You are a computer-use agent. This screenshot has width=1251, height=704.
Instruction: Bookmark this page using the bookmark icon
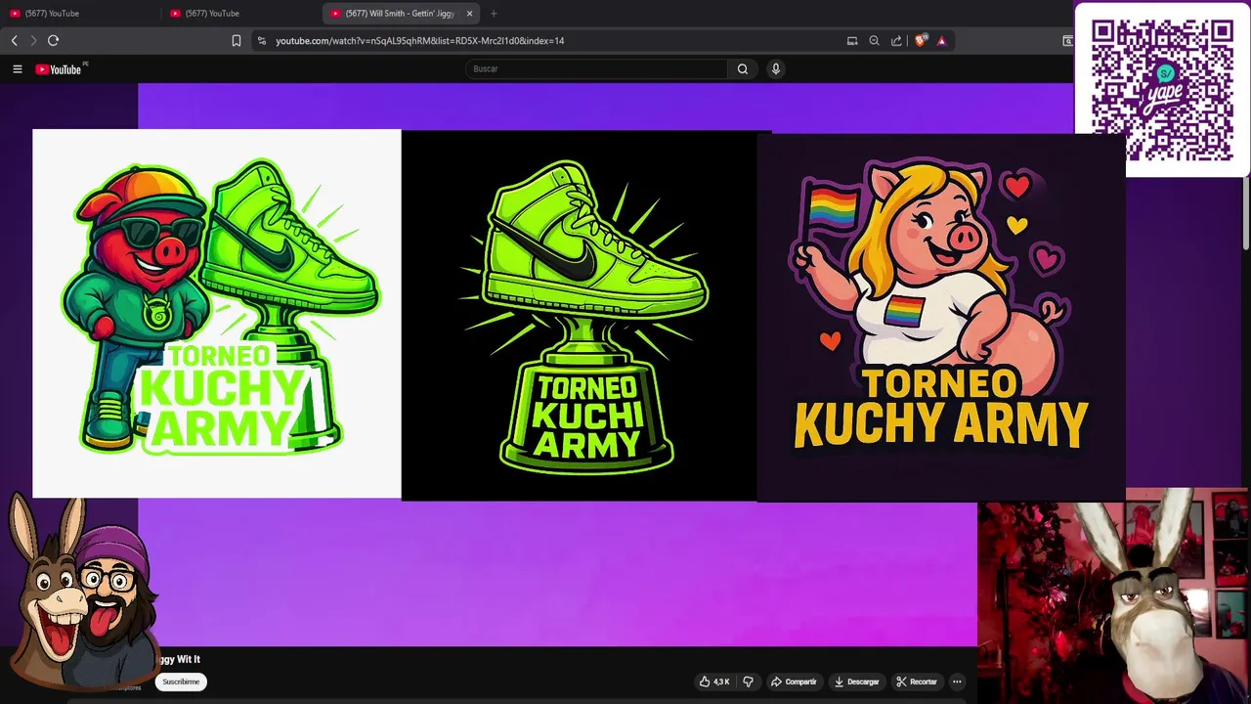237,40
